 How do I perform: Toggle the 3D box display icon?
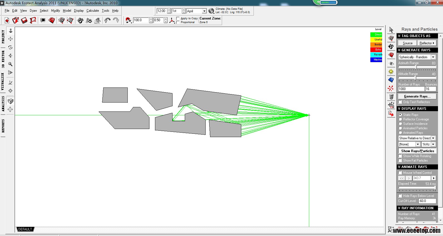[x=11, y=101]
